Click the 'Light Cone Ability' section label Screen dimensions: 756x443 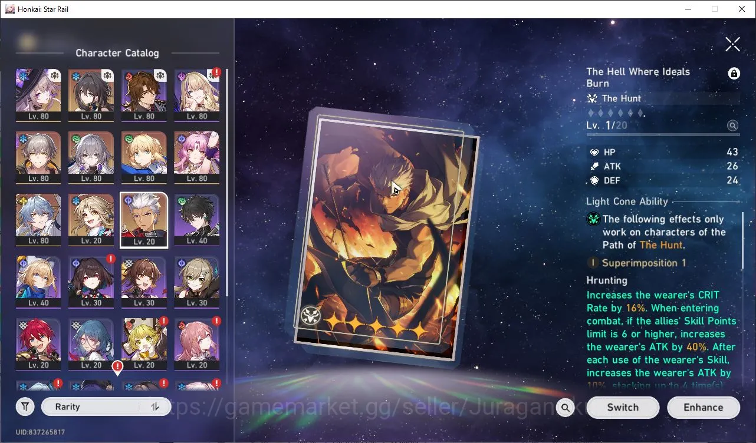[627, 201]
